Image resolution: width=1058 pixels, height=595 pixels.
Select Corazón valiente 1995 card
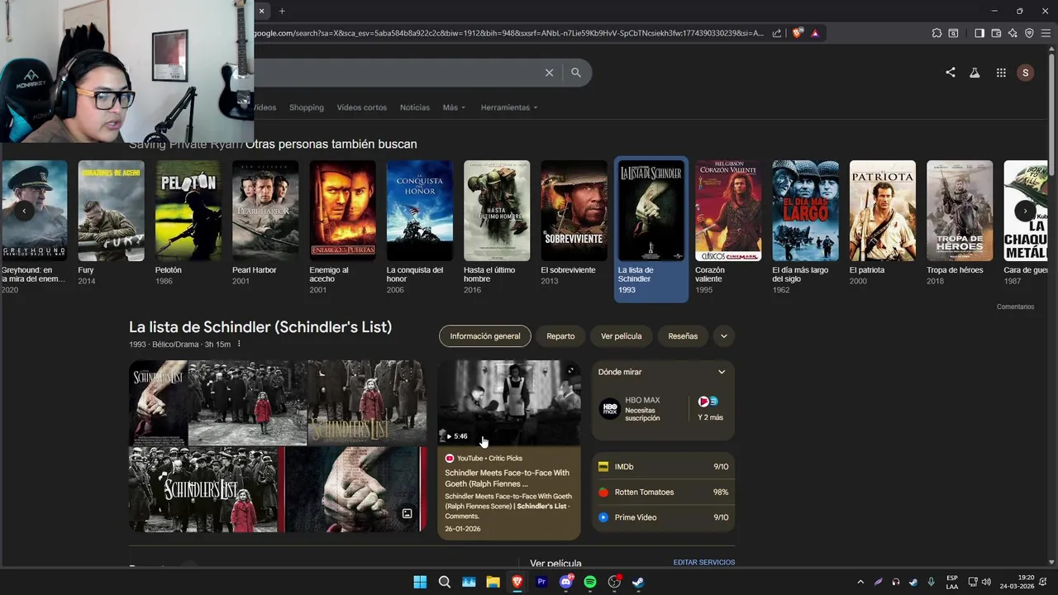pos(728,227)
